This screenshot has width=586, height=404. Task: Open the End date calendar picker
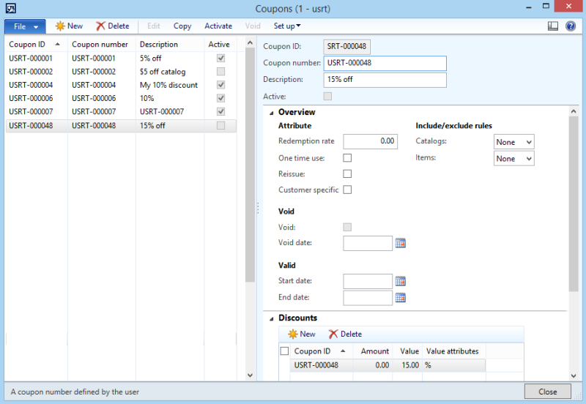tap(401, 298)
